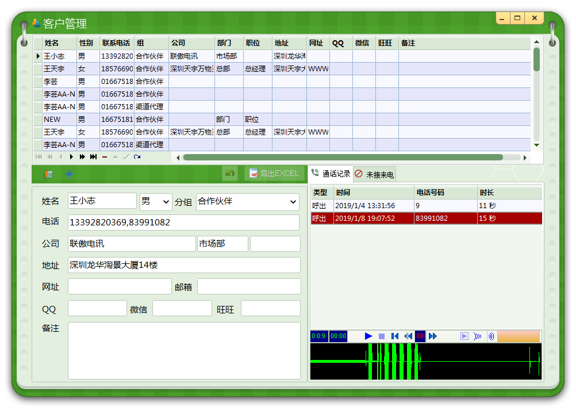Switch to the 未接来电 tab
The height and width of the screenshot is (414, 576).
coord(375,174)
